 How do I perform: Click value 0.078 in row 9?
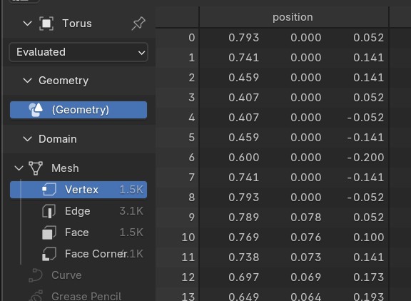pyautogui.click(x=306, y=217)
